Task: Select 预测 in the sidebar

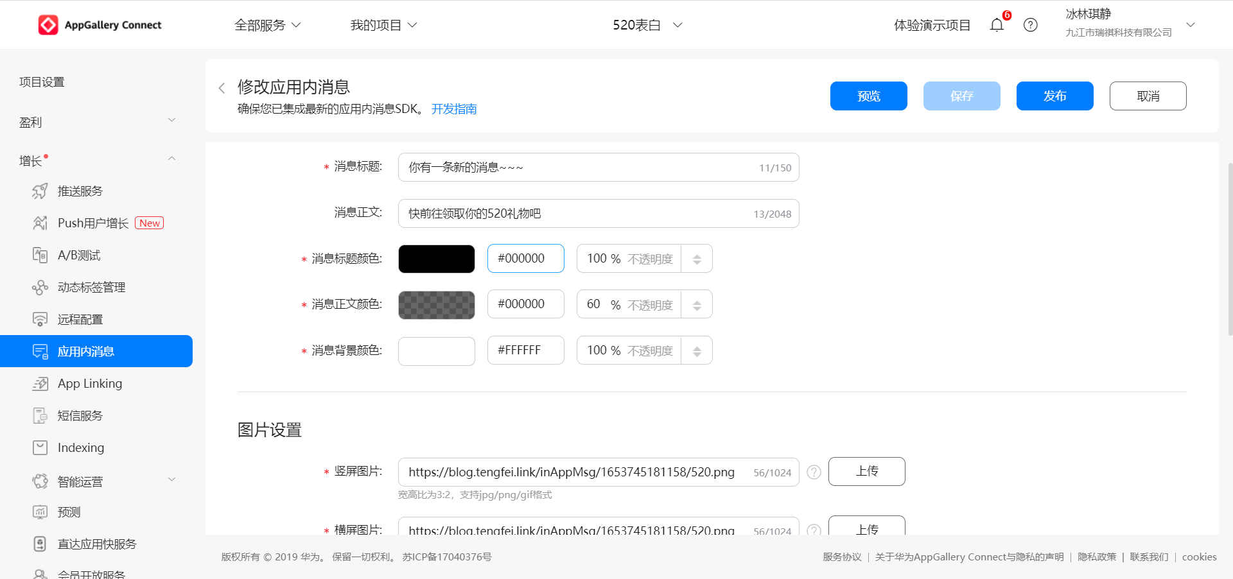Action: 69,512
